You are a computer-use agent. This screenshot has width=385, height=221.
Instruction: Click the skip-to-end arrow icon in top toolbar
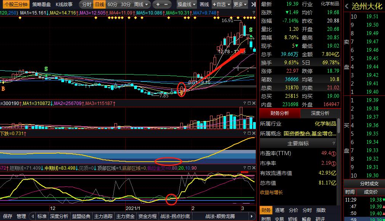[253, 5]
